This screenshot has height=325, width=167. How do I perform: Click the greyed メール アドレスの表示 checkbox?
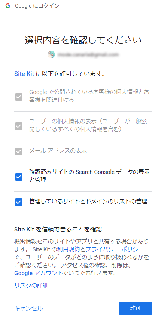[19, 151]
